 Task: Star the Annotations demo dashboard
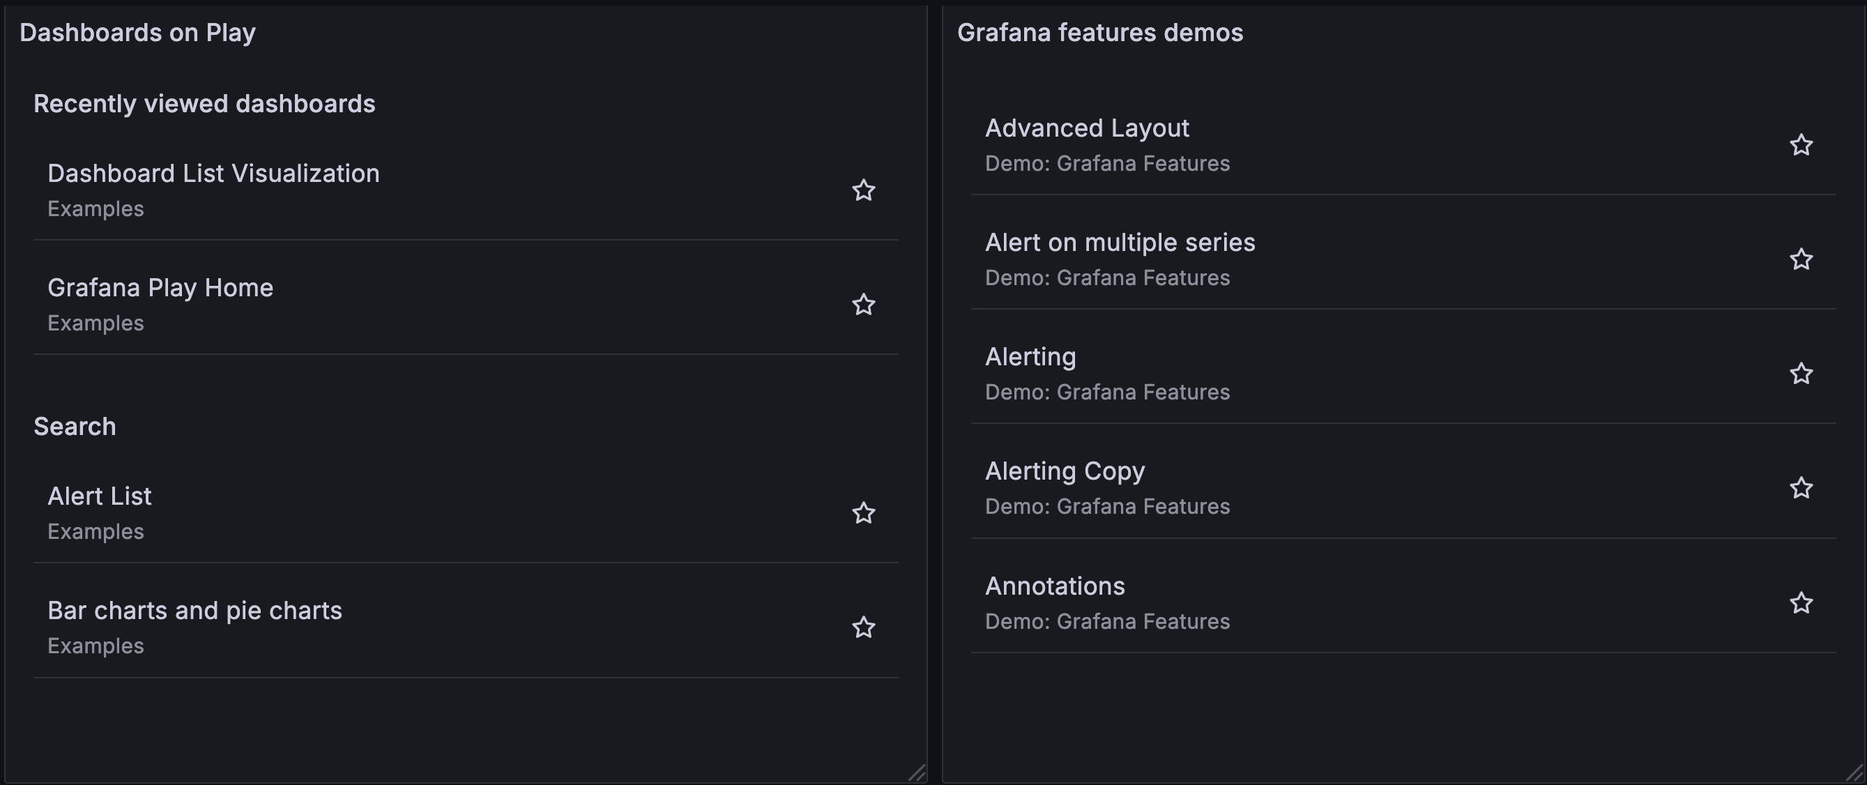click(x=1801, y=602)
